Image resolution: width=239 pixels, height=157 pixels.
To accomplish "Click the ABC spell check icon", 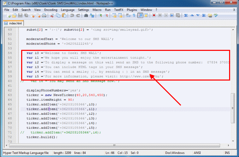I will (216, 16).
